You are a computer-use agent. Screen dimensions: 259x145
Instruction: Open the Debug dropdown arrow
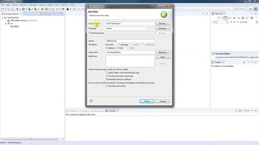pos(20,9)
